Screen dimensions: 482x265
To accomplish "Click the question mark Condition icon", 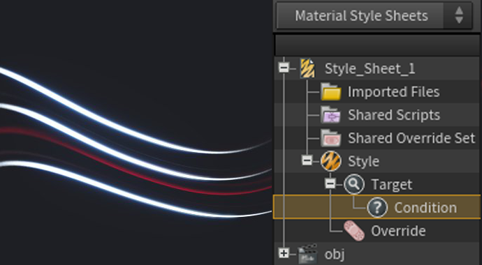I will 377,208.
